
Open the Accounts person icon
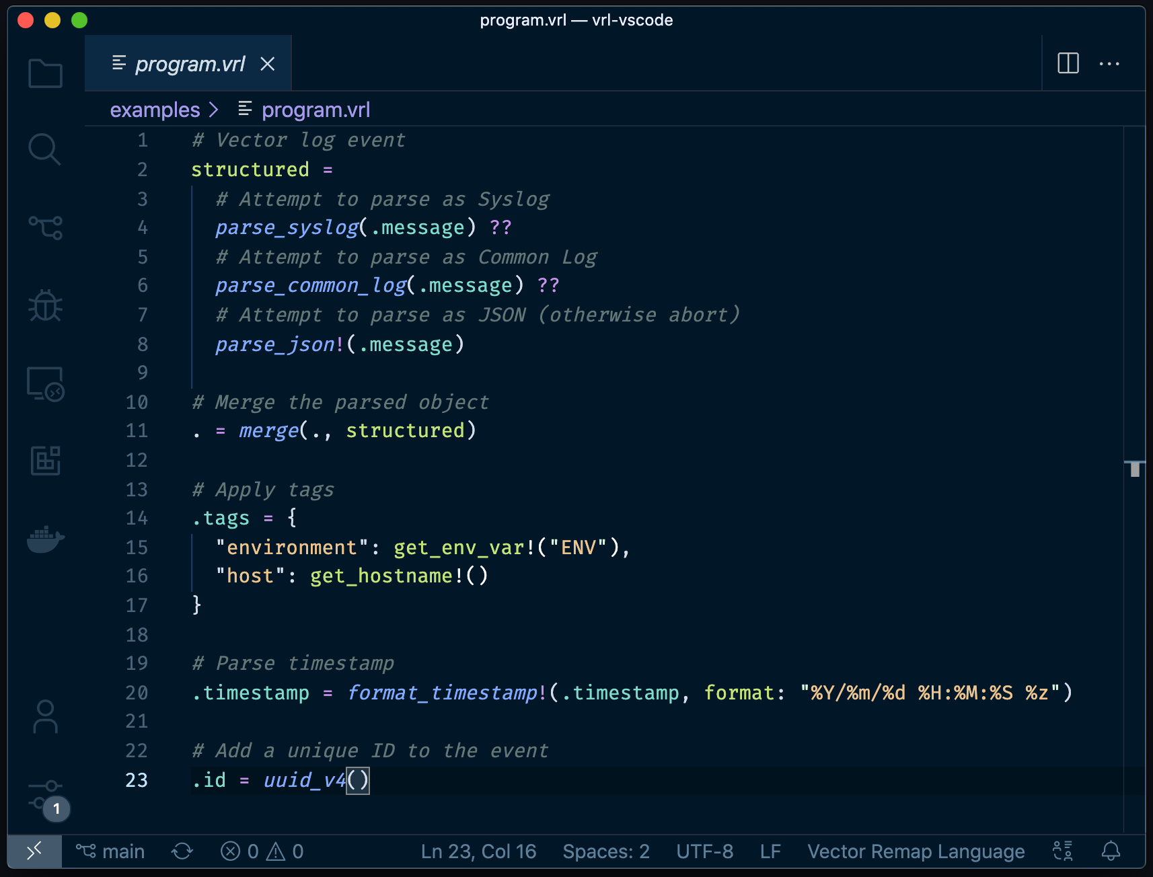(x=45, y=716)
